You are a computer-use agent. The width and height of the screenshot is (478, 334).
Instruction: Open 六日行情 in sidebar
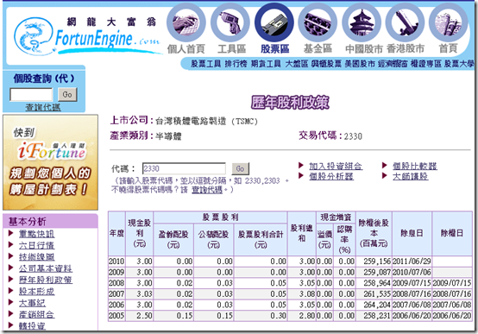pyautogui.click(x=36, y=245)
